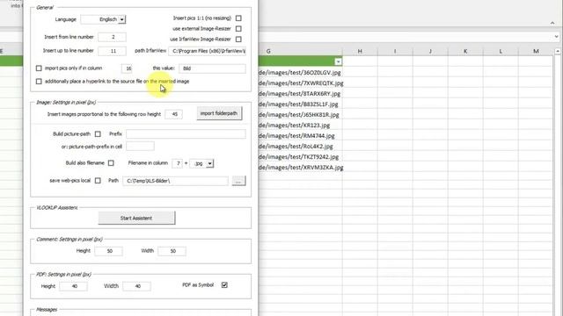Click the PDF Width field
The width and height of the screenshot is (563, 316).
coord(137,286)
